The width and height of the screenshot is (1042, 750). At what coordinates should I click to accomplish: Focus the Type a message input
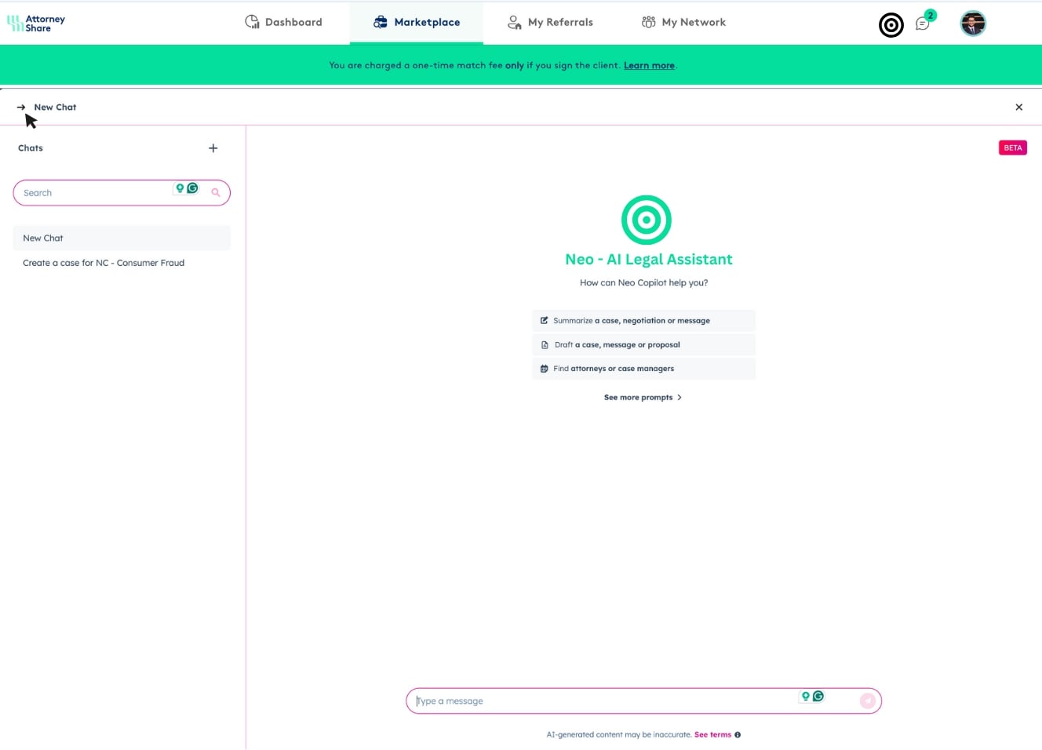pyautogui.click(x=604, y=701)
